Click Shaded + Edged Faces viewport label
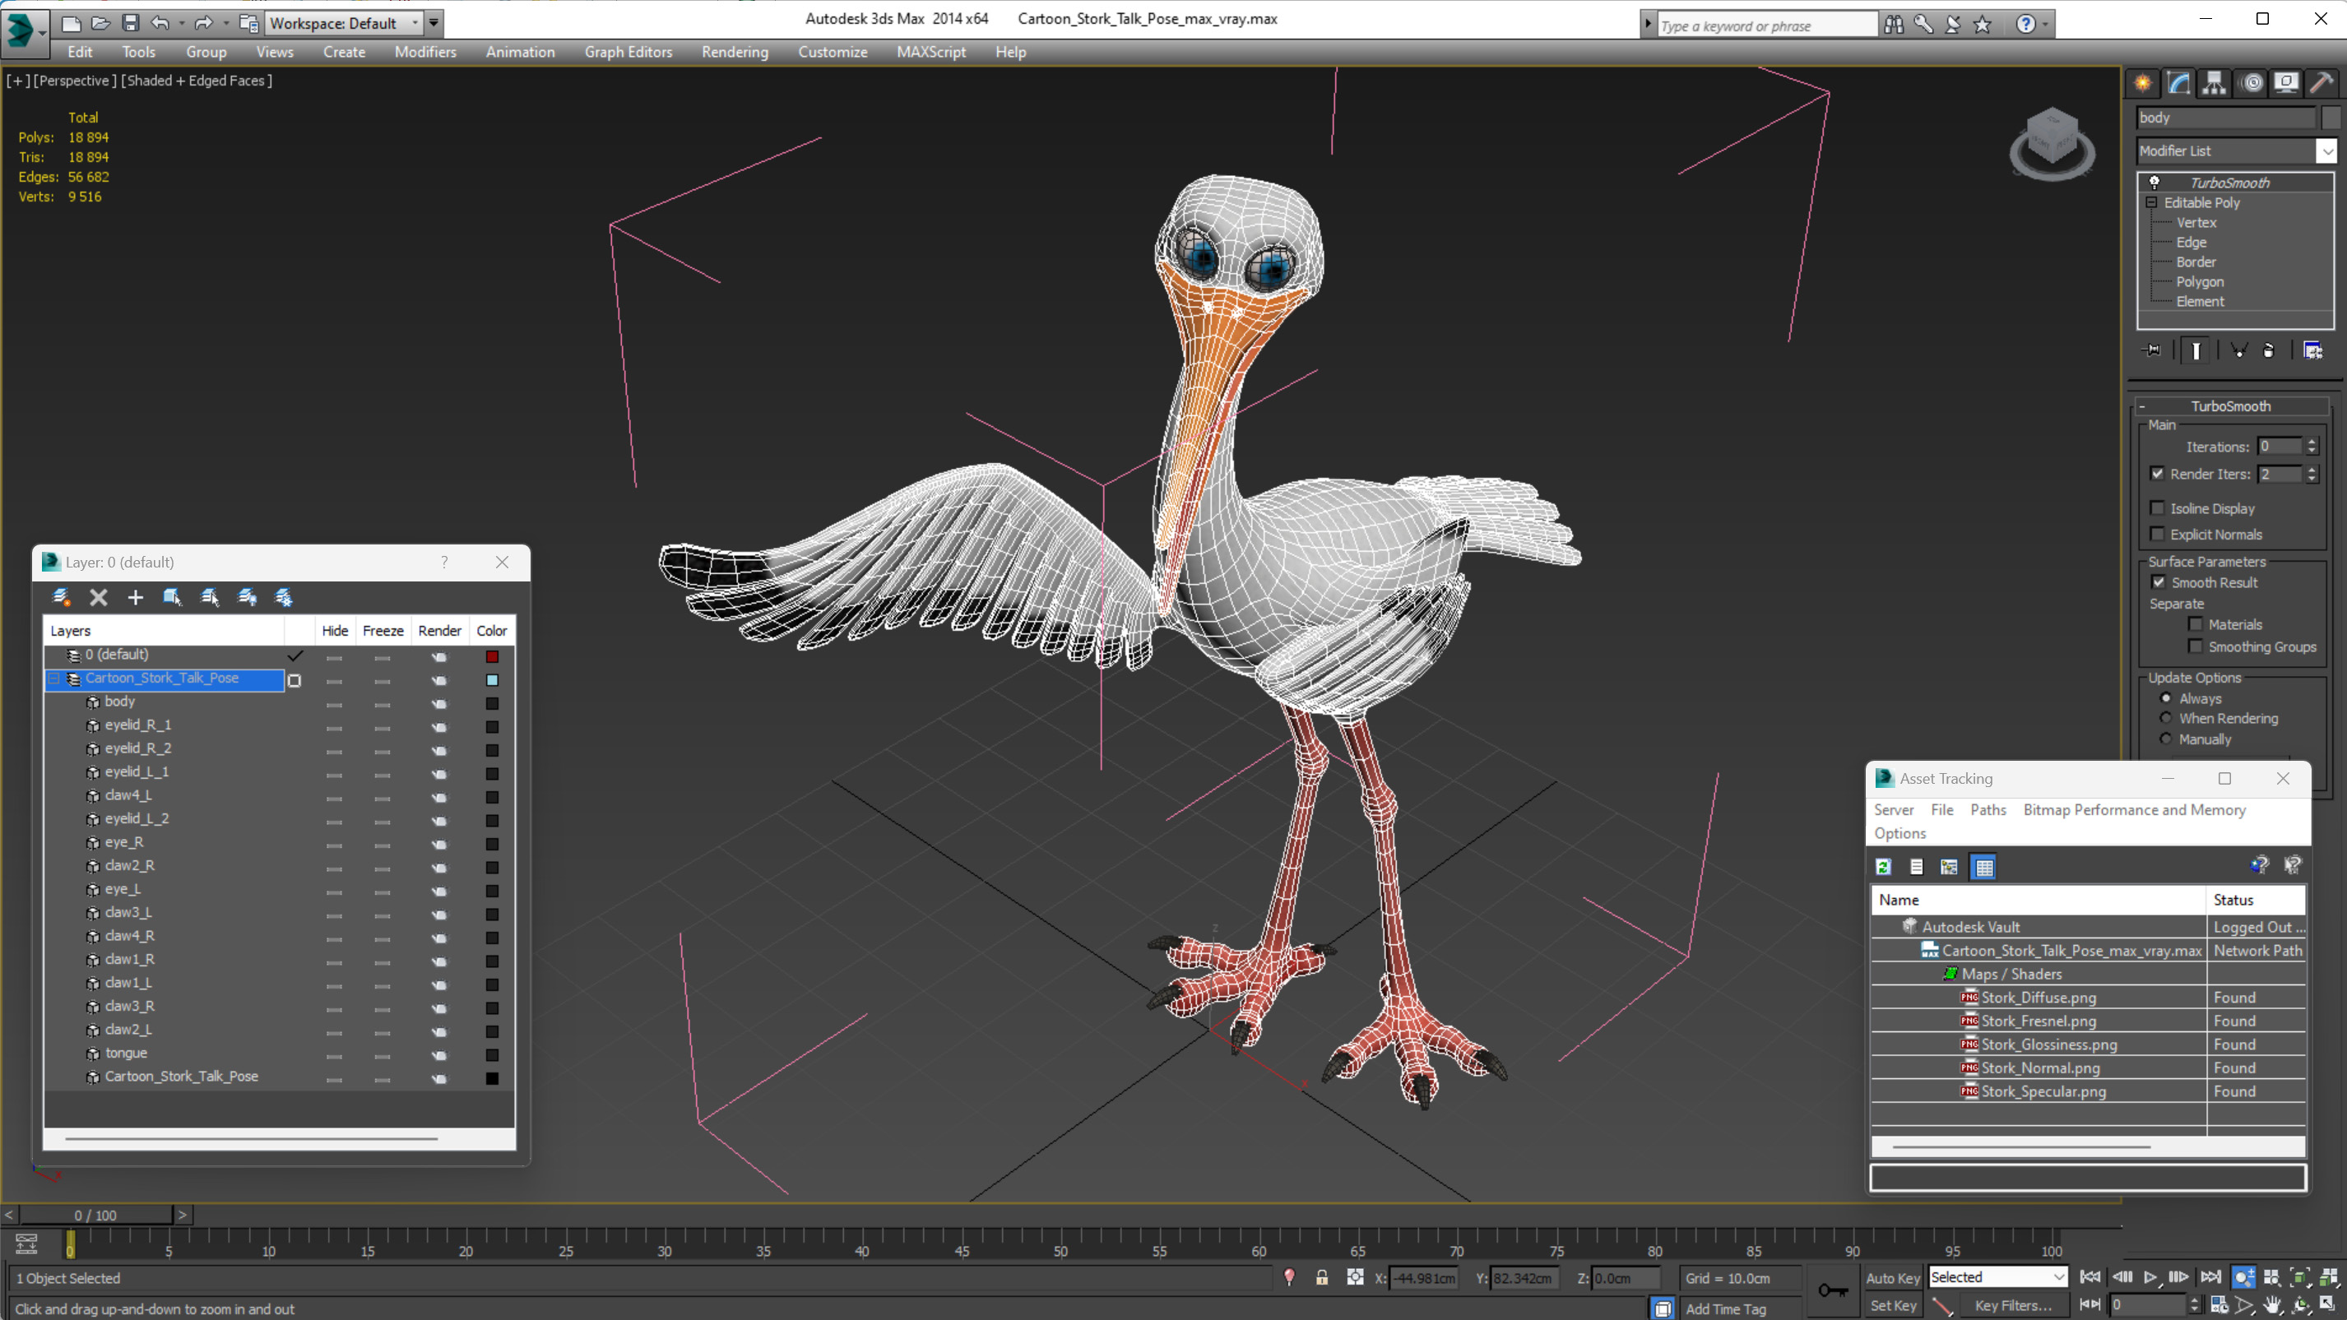The width and height of the screenshot is (2347, 1320). pyautogui.click(x=197, y=80)
